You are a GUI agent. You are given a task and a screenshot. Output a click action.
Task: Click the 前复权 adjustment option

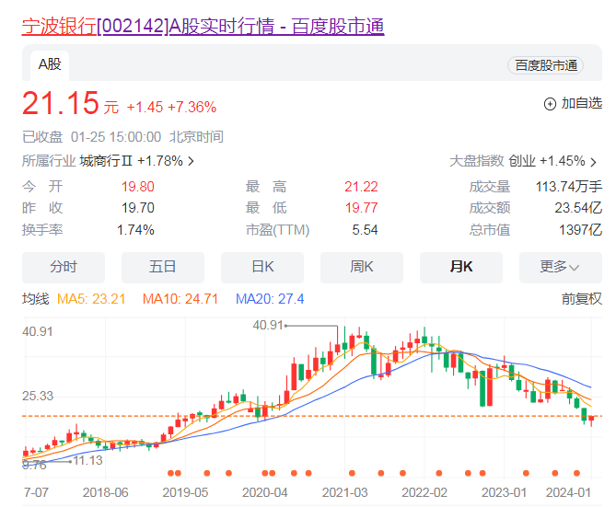pyautogui.click(x=581, y=299)
